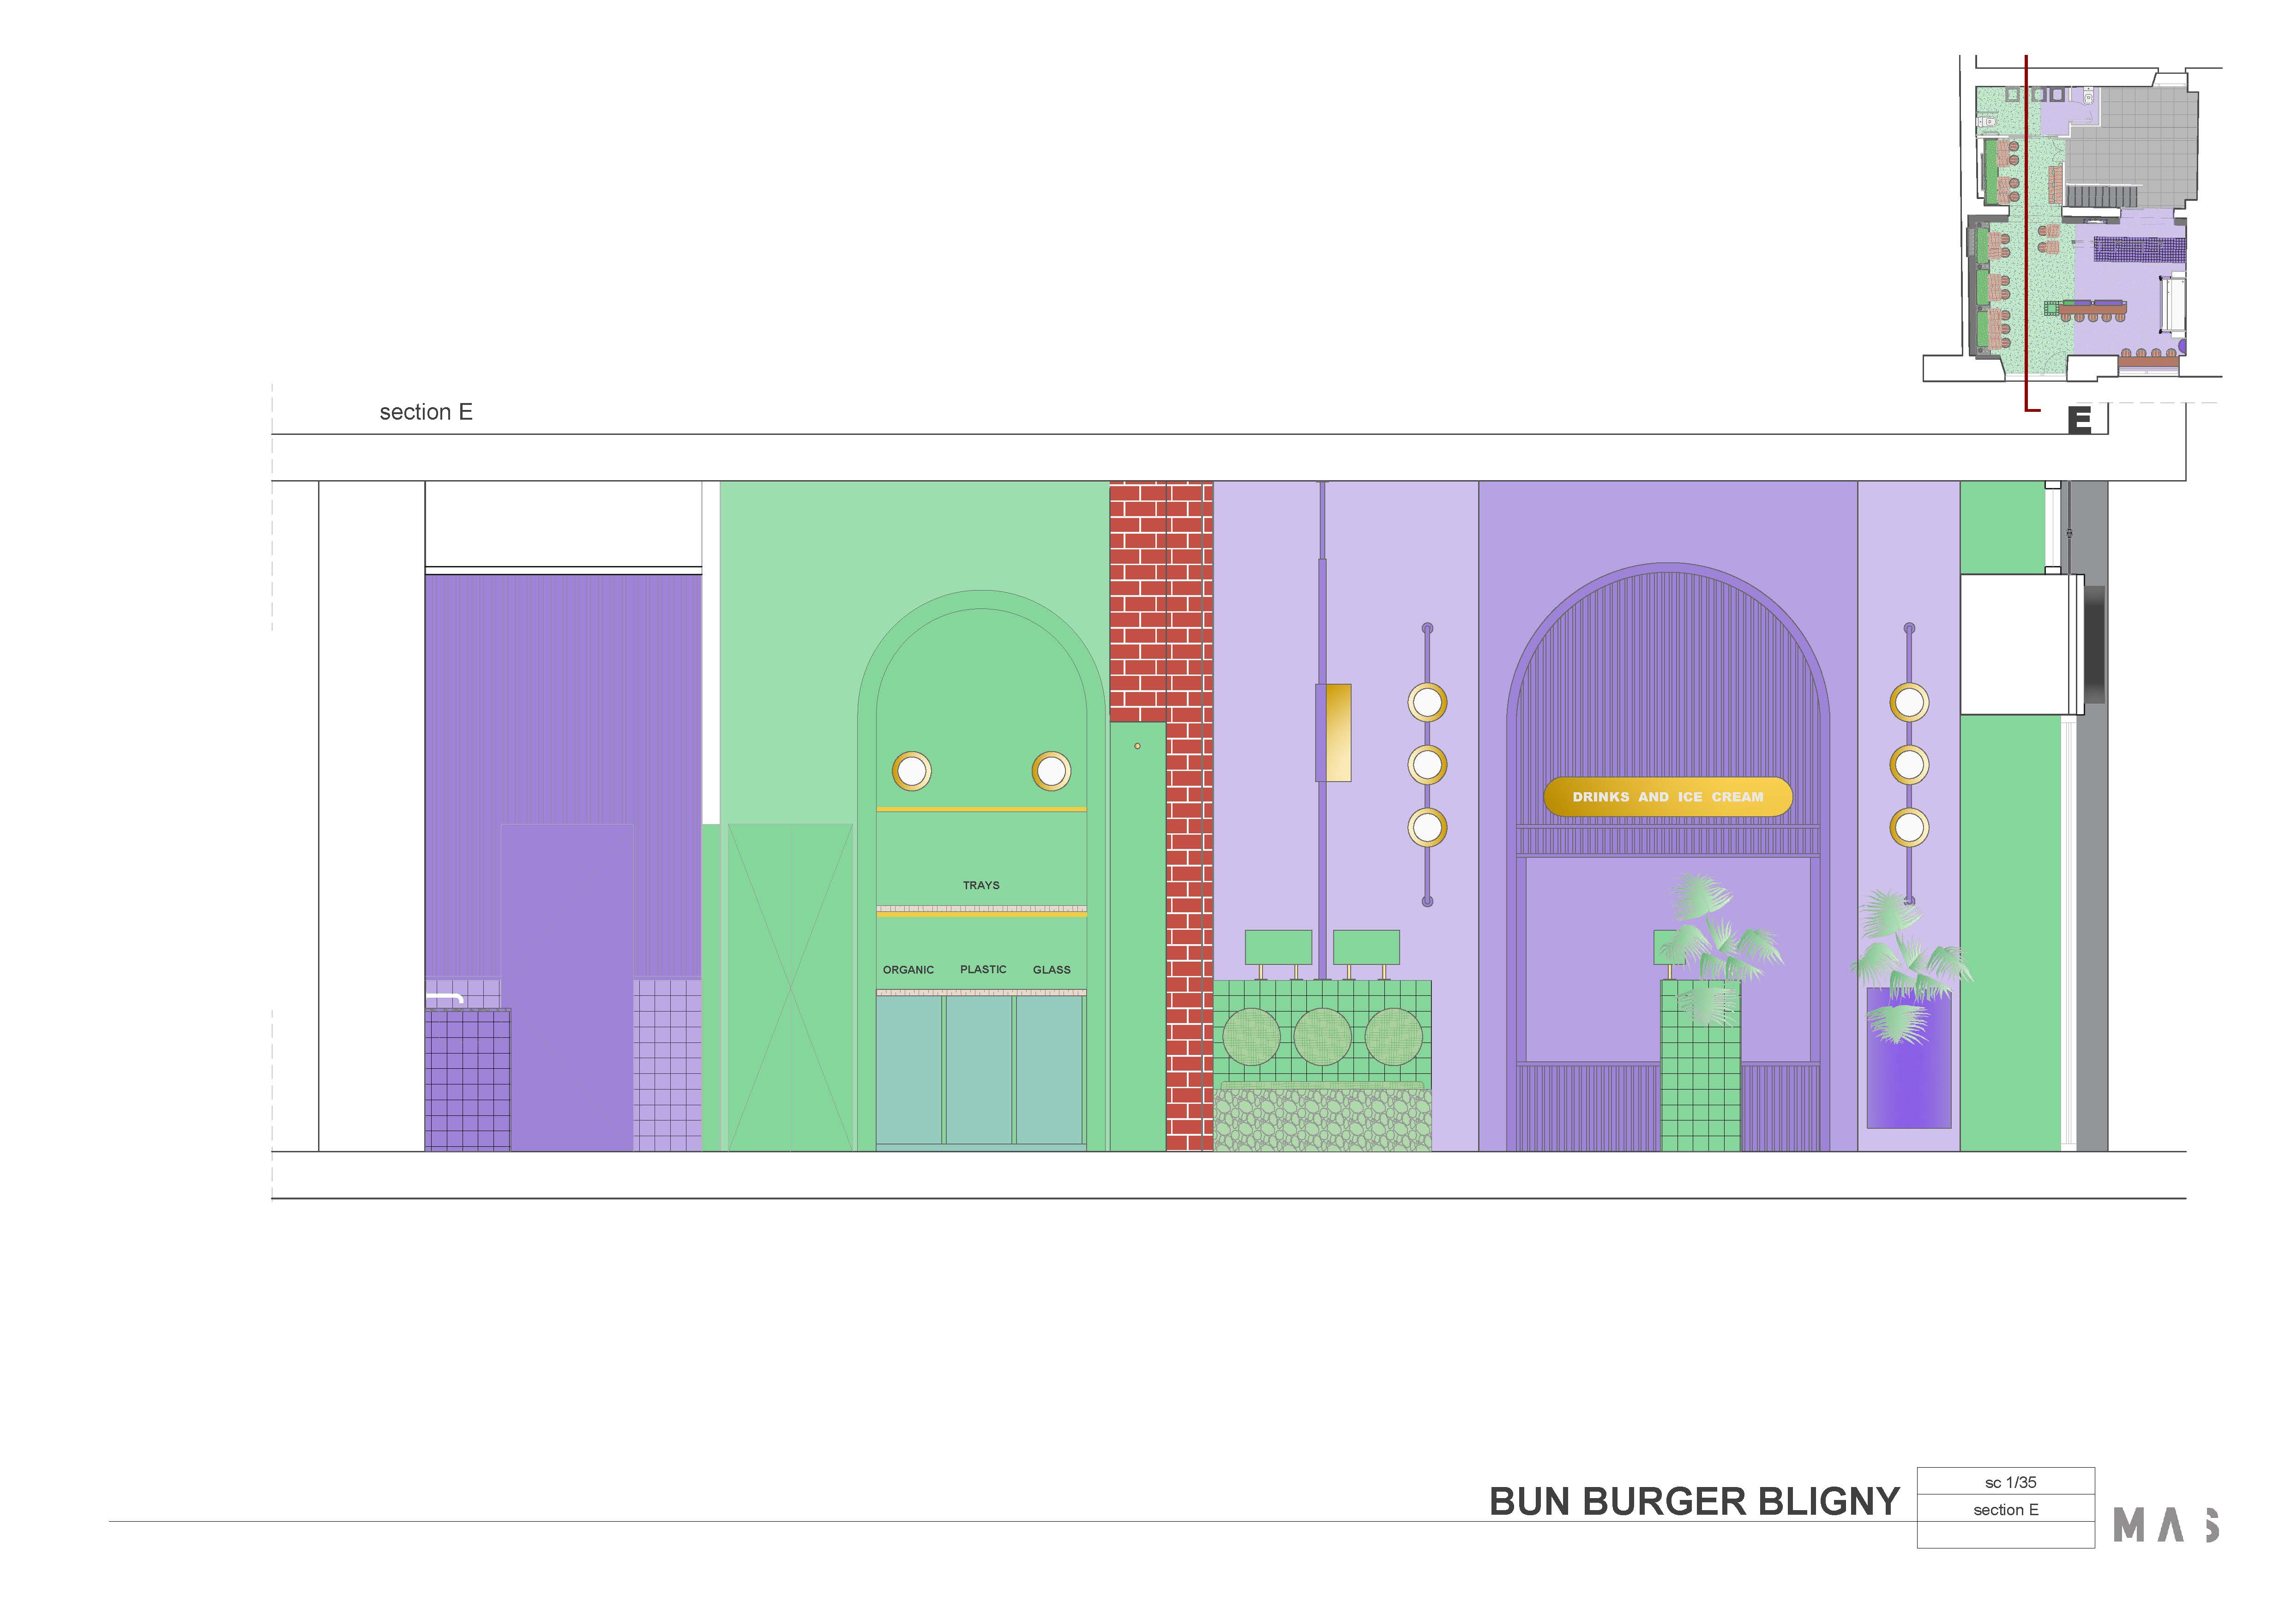Click the BUN BURGER BLIGNY title

point(1693,1502)
